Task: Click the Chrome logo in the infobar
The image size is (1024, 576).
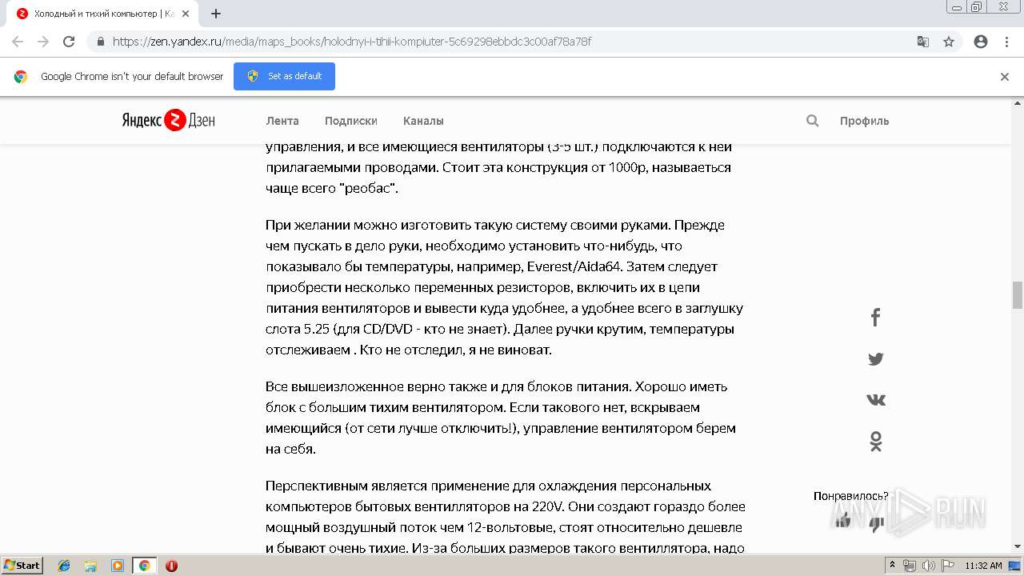Action: [x=21, y=77]
